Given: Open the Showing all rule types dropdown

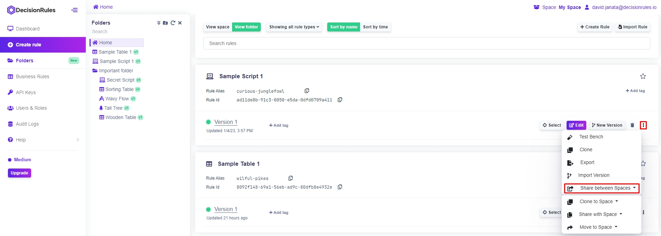Looking at the screenshot, I should (294, 27).
